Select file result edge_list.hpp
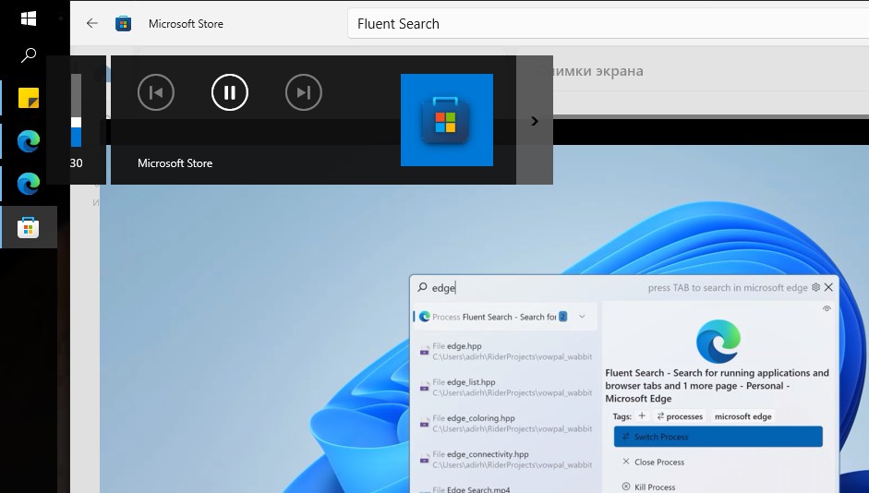869x493 pixels. click(x=505, y=387)
